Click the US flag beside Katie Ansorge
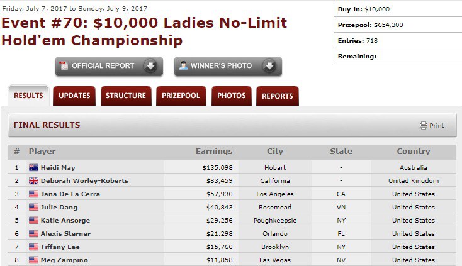Image resolution: width=462 pixels, height=266 pixels. (33, 220)
